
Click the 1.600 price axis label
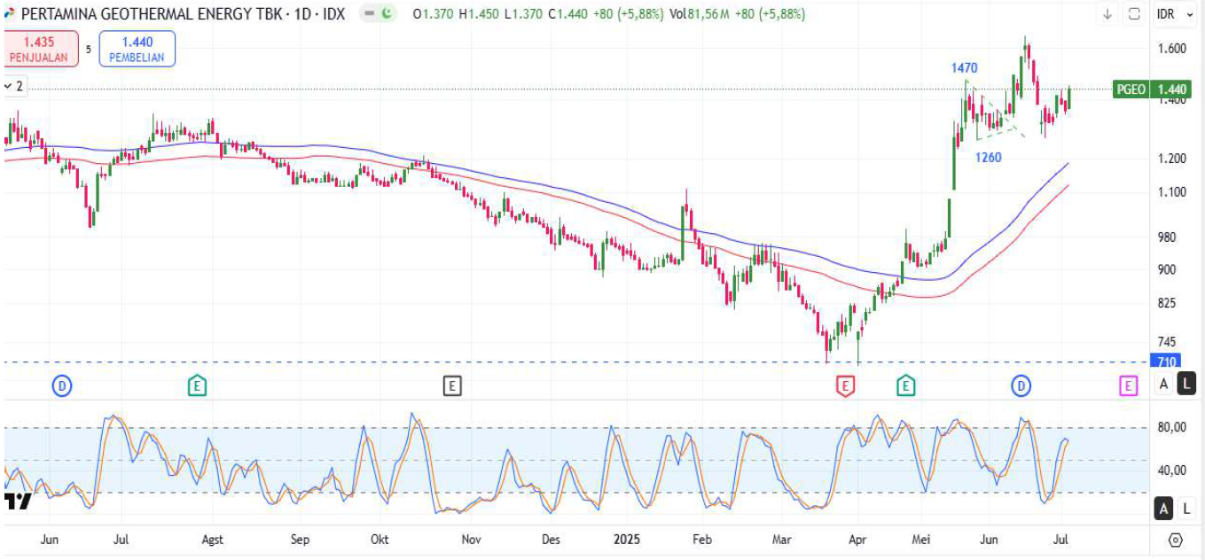(1172, 49)
